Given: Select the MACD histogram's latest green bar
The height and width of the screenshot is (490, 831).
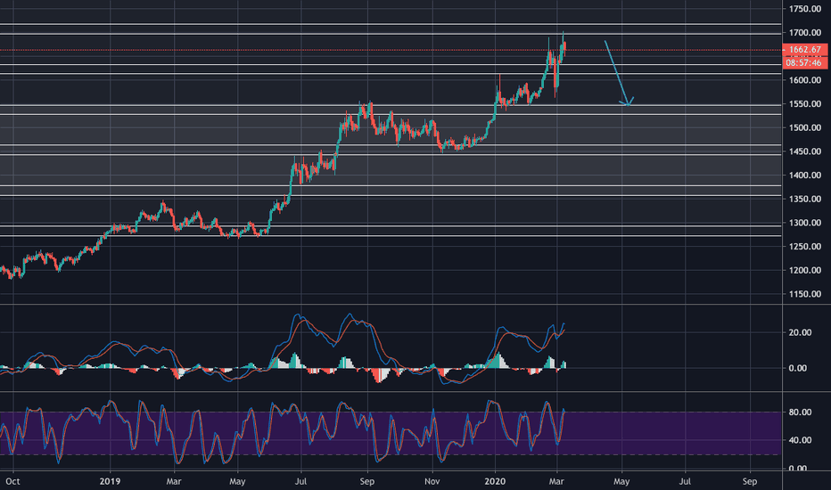Looking at the screenshot, I should 564,364.
